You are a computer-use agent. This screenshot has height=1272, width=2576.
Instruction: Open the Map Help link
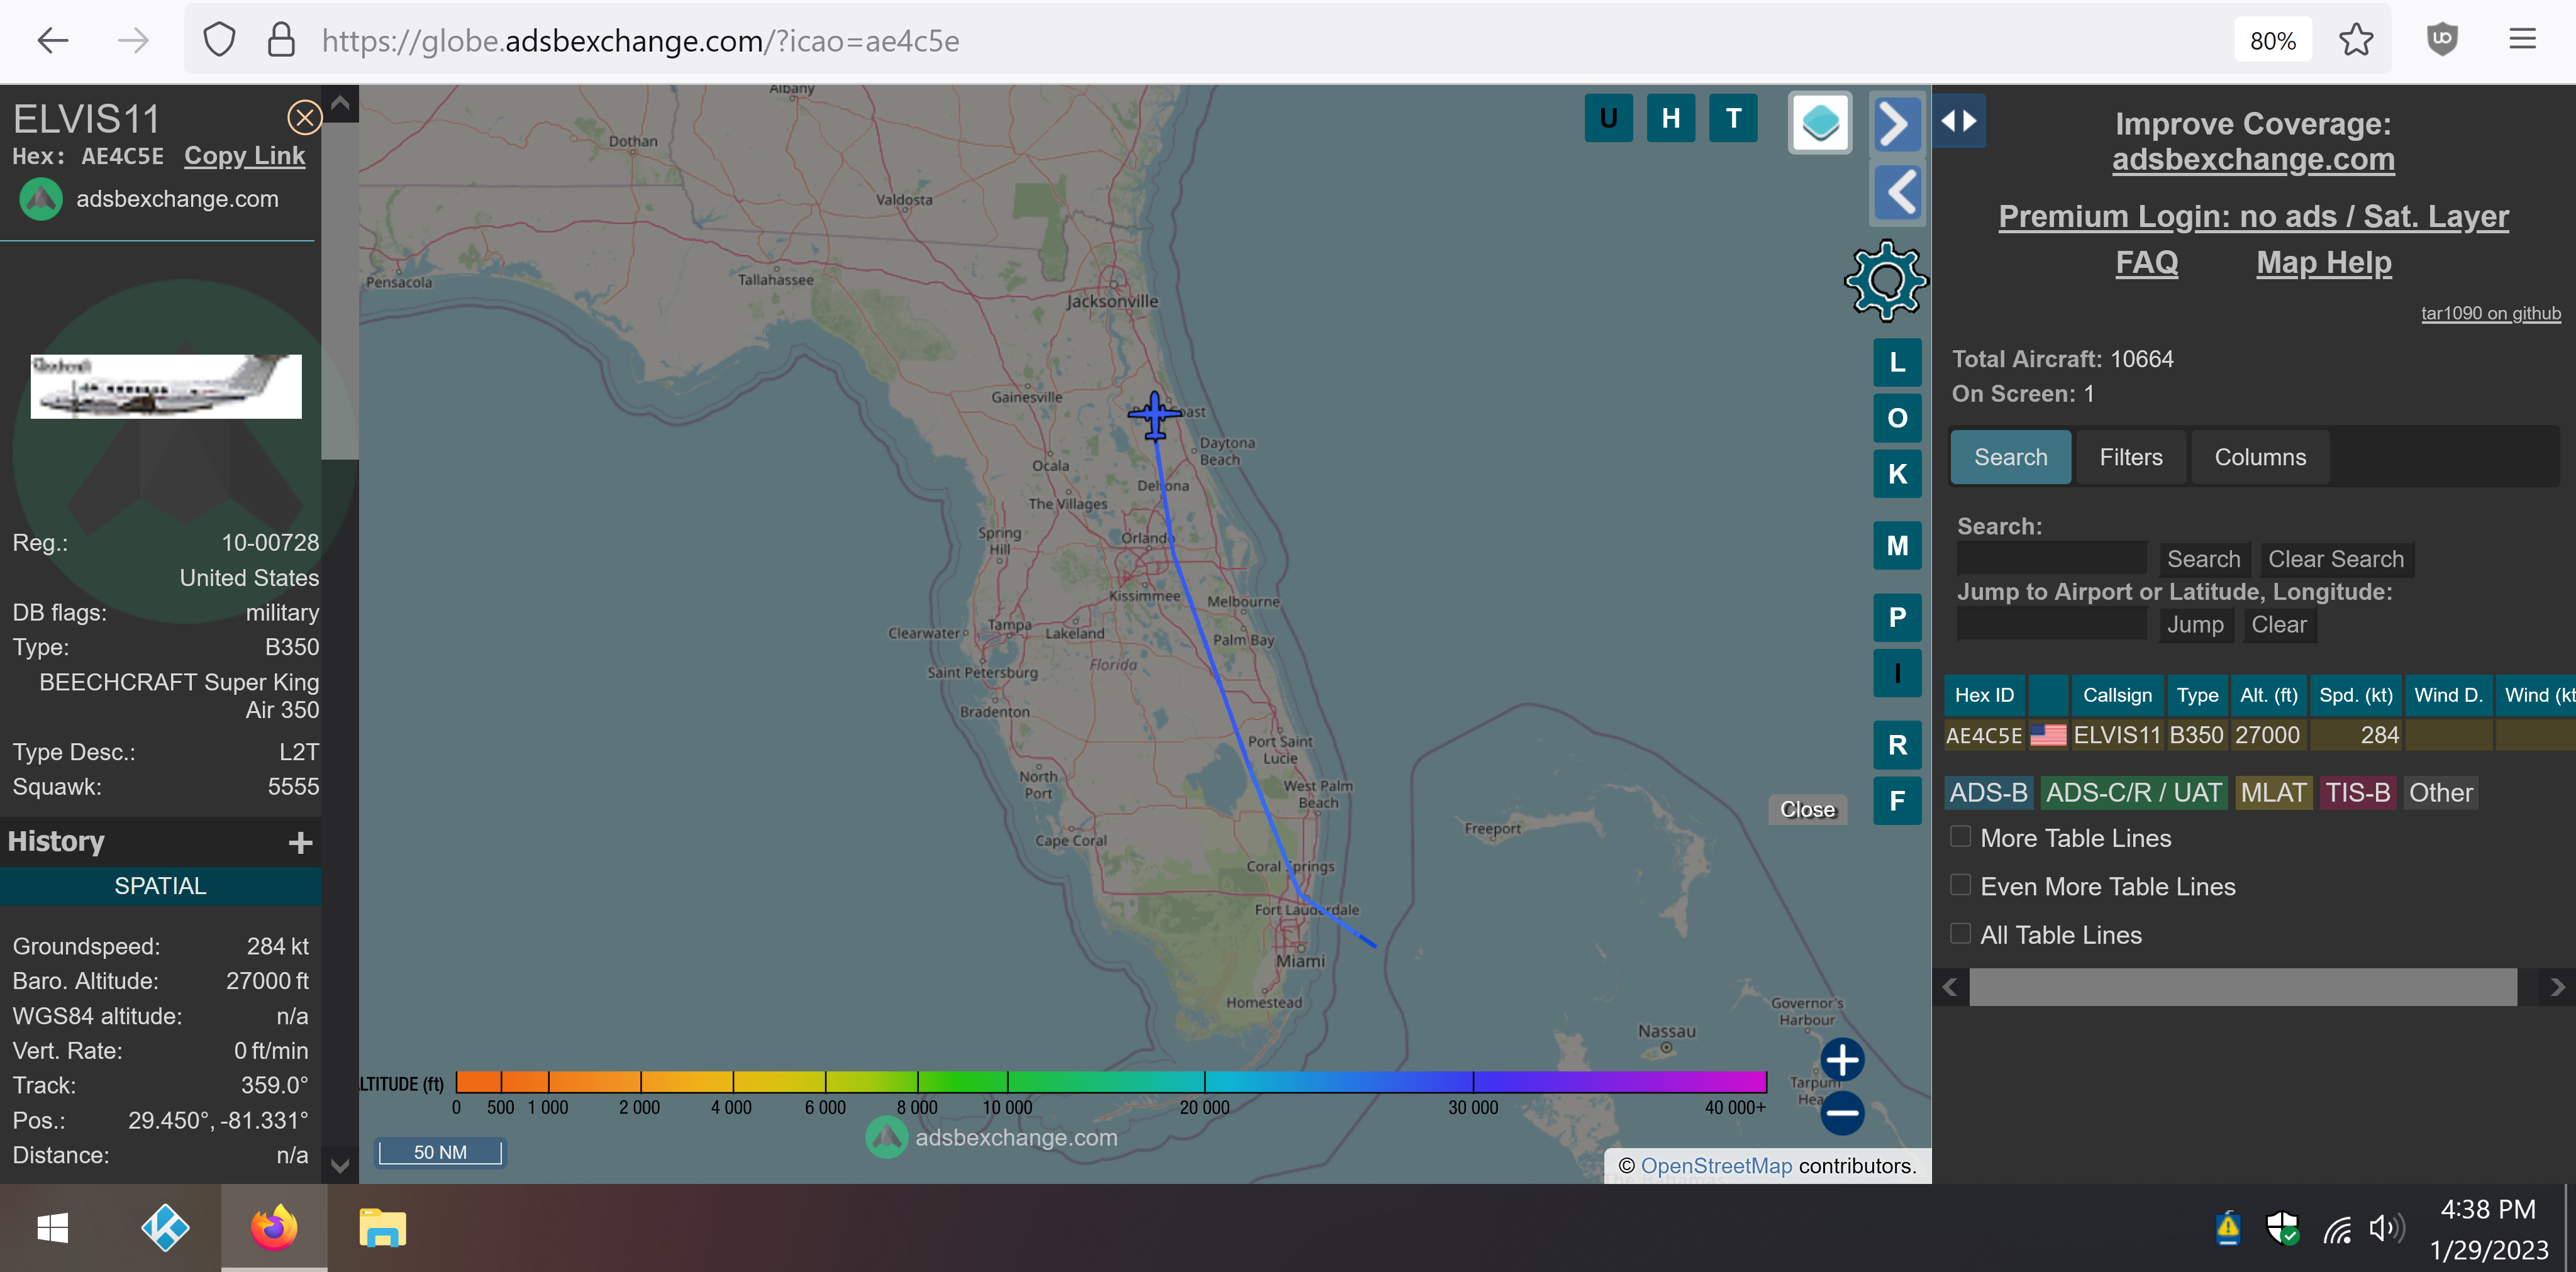[2323, 262]
